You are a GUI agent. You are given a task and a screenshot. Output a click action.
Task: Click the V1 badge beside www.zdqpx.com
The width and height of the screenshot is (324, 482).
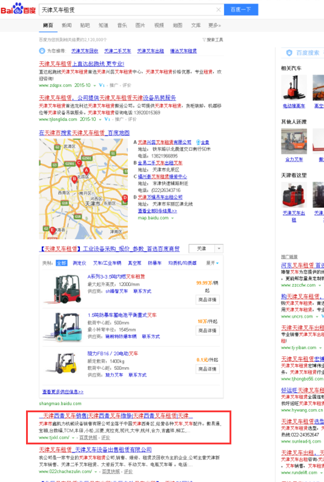click(x=102, y=85)
